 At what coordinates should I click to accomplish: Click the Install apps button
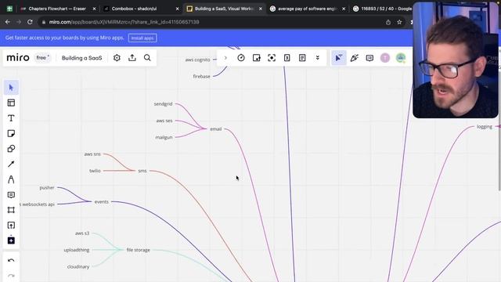coord(142,38)
